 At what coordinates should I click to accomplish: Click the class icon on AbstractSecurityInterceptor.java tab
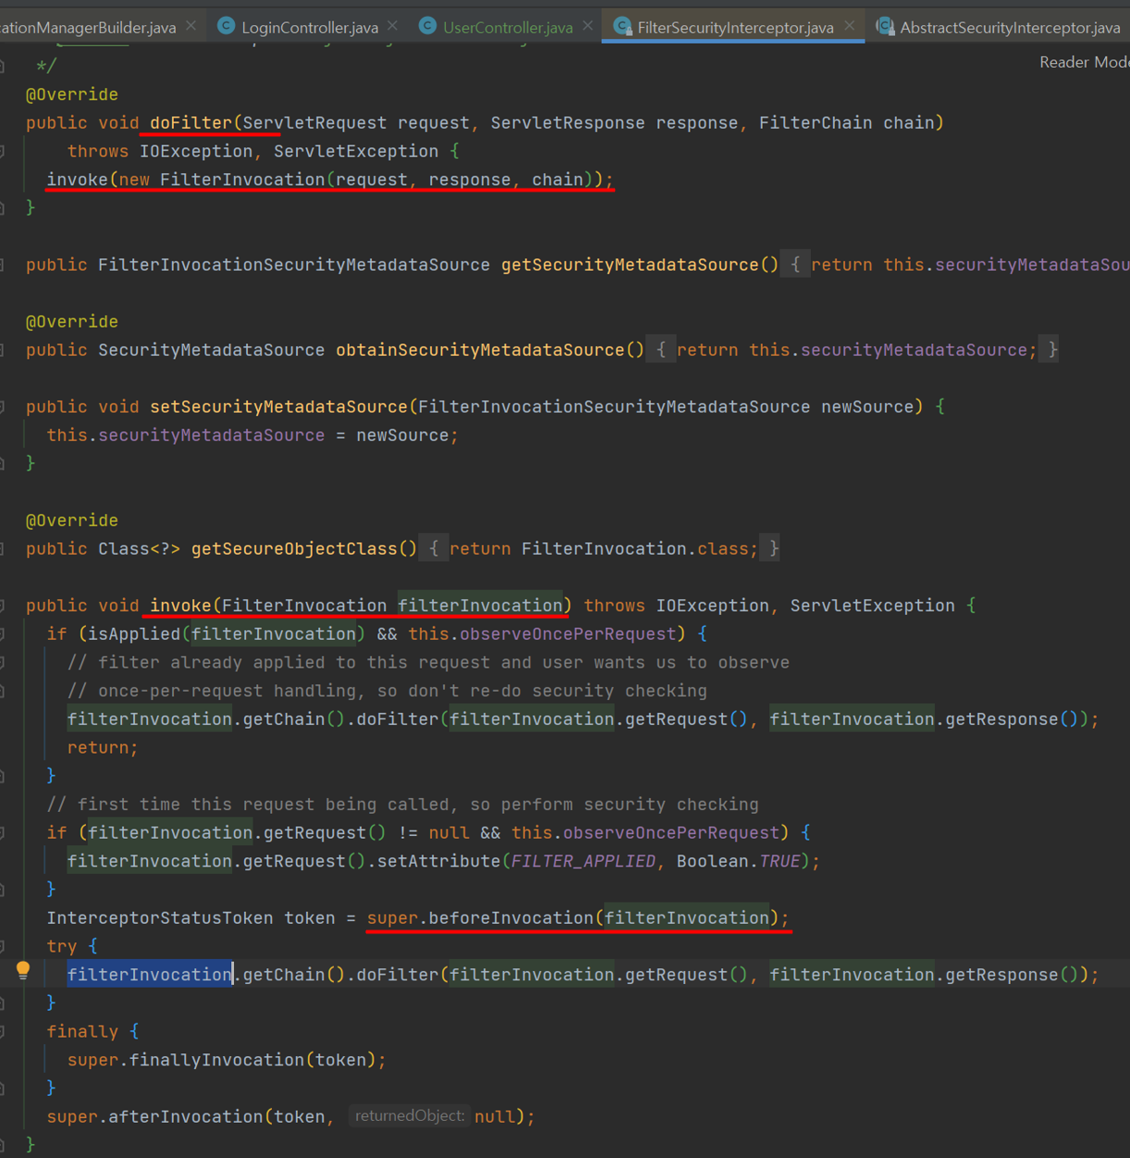click(885, 26)
